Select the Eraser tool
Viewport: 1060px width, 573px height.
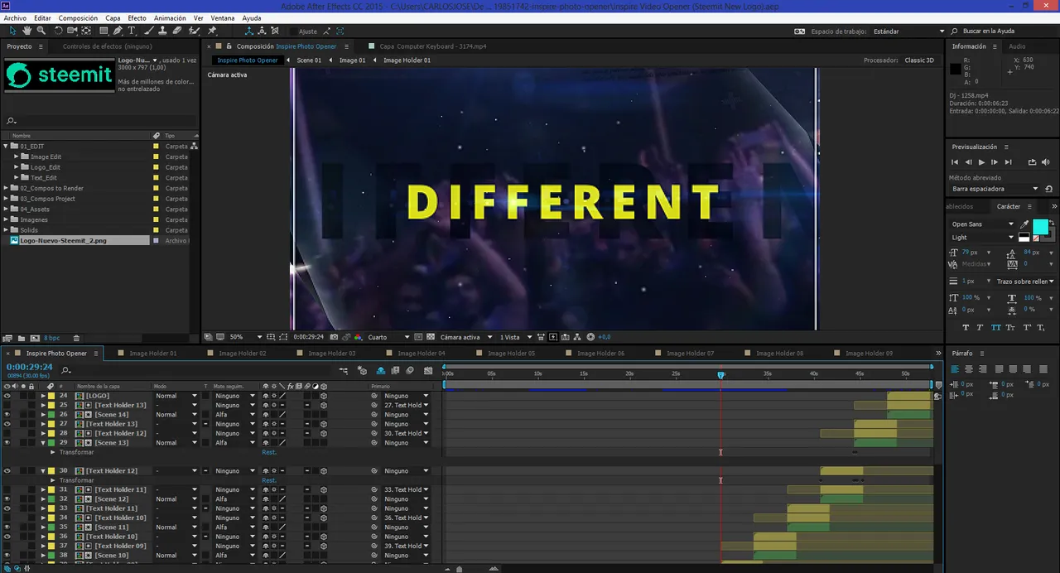pyautogui.click(x=177, y=31)
